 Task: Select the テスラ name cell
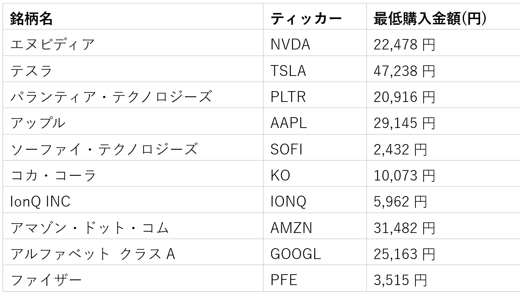coord(31,71)
